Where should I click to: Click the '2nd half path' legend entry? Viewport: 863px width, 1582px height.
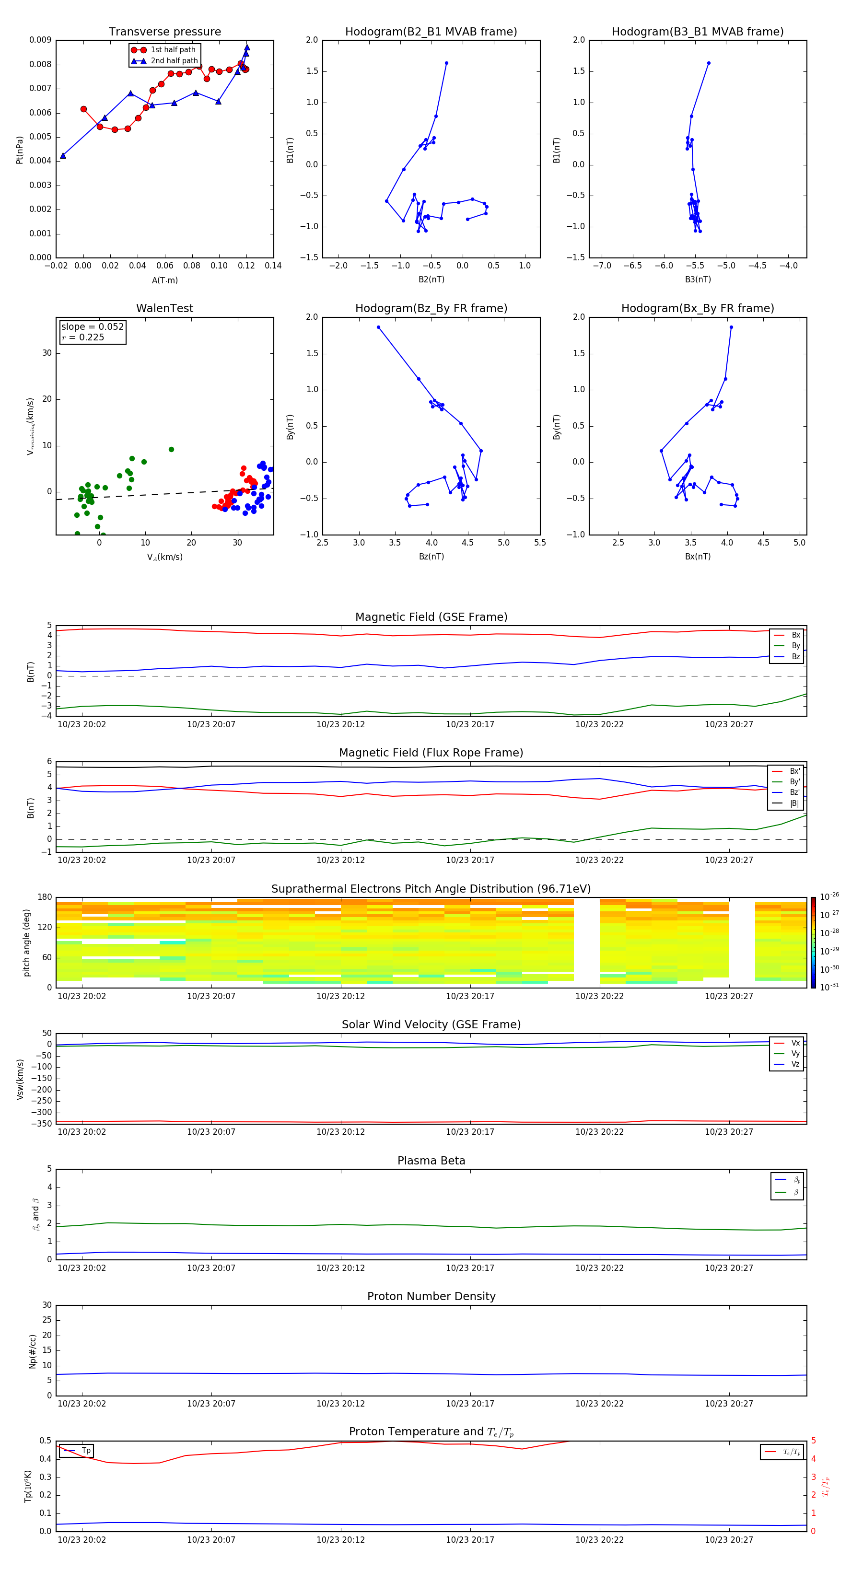pos(164,61)
